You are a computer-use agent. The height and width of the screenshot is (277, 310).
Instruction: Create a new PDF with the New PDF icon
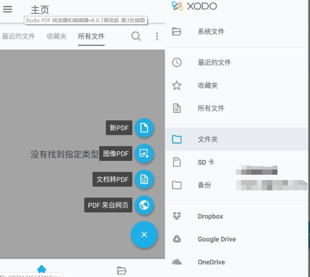point(144,128)
